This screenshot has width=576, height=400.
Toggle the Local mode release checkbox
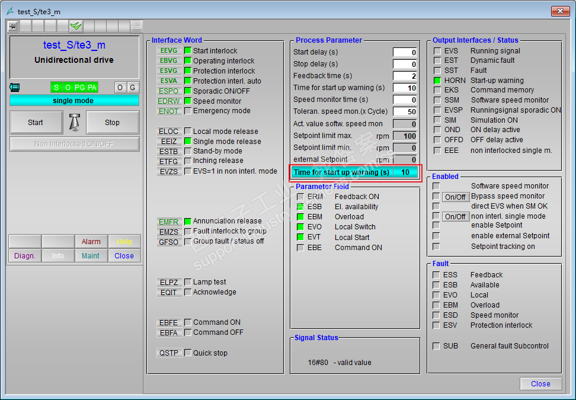click(188, 131)
